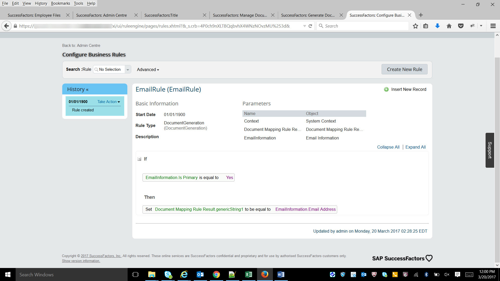Viewport: 500px width, 281px height.
Task: Select the Yes value in the If condition
Action: click(229, 177)
